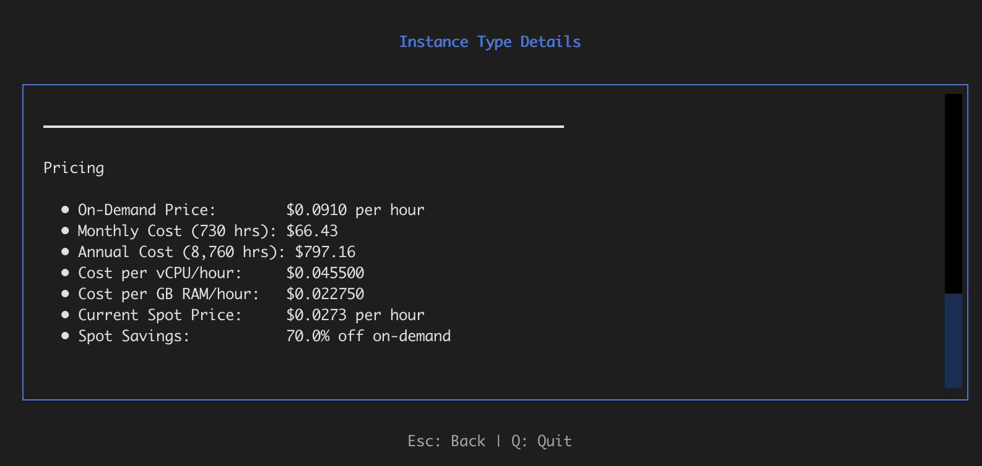Click the "Cost per vCPU/hour:" label
Viewport: 982px width, 466px height.
pyautogui.click(x=160, y=273)
